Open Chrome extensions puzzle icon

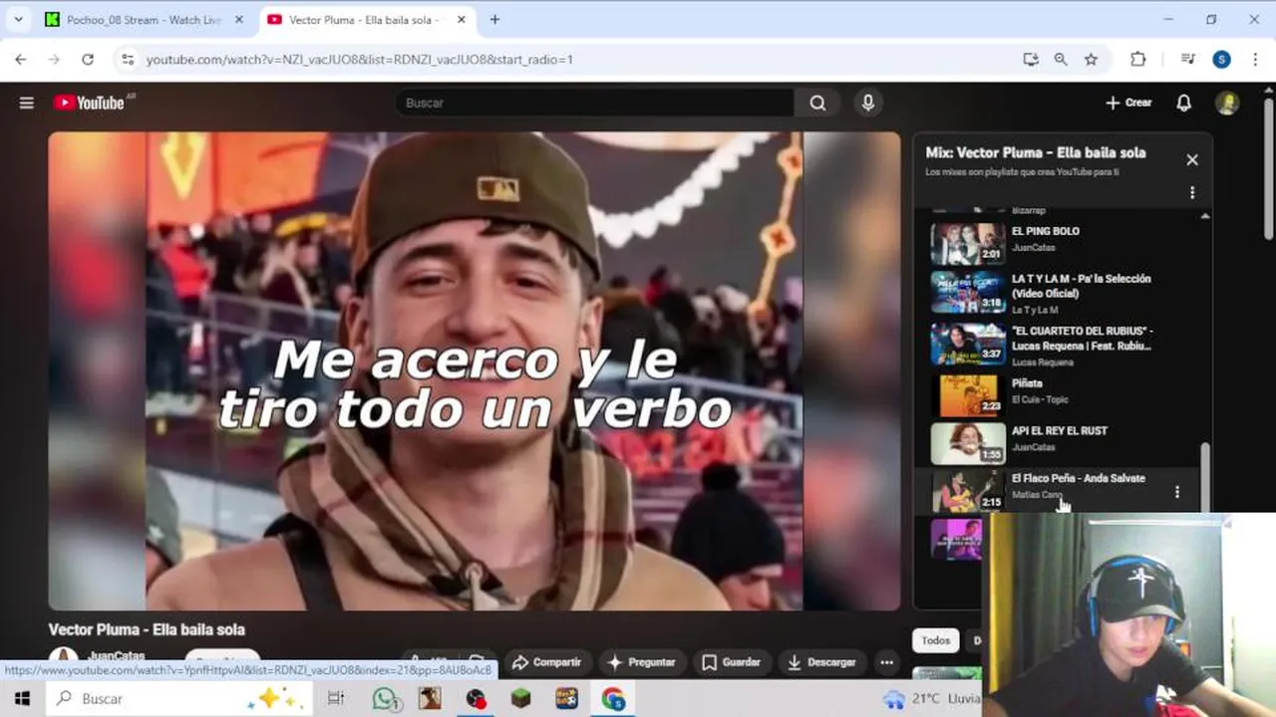(1137, 60)
